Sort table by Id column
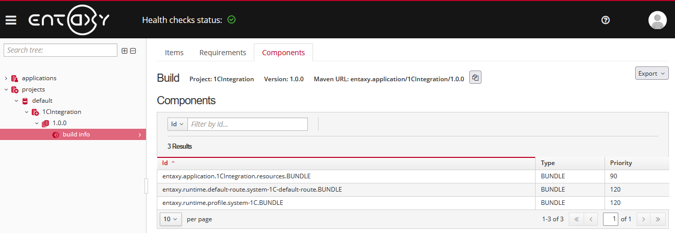675x233 pixels. (x=346, y=163)
